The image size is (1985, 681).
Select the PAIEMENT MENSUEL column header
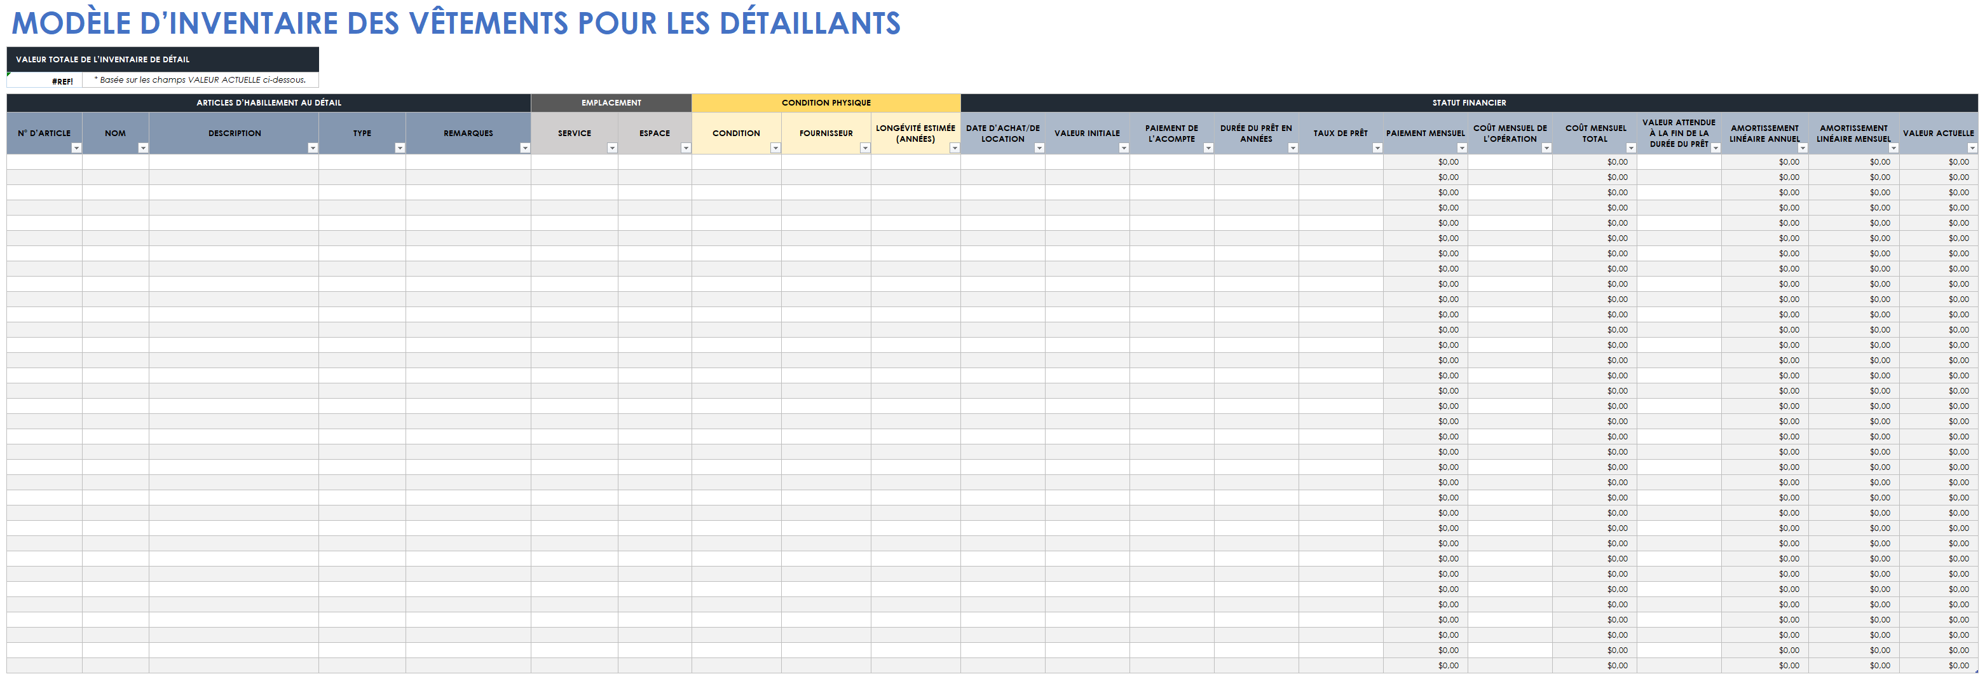pos(1426,133)
